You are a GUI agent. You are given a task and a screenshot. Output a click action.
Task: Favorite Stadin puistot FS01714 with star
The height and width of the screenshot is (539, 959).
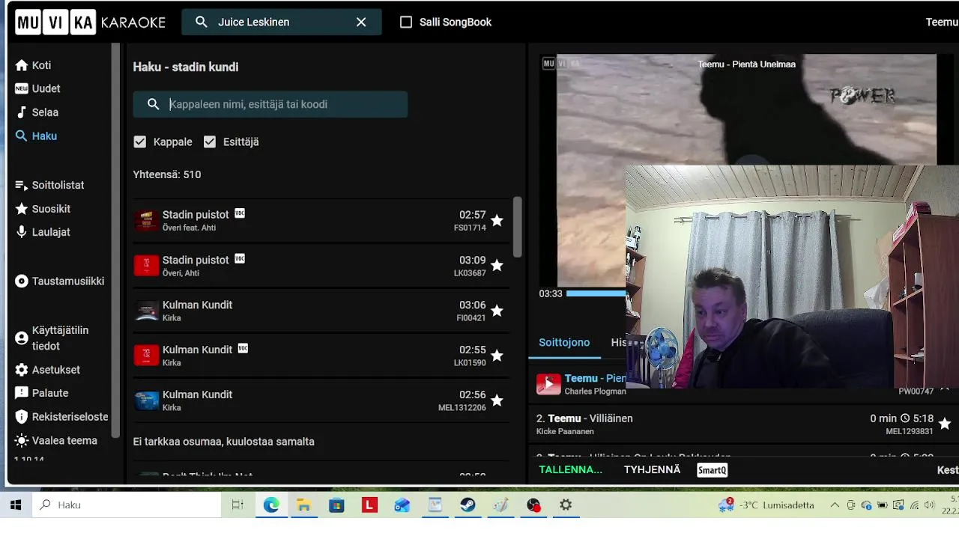point(497,221)
